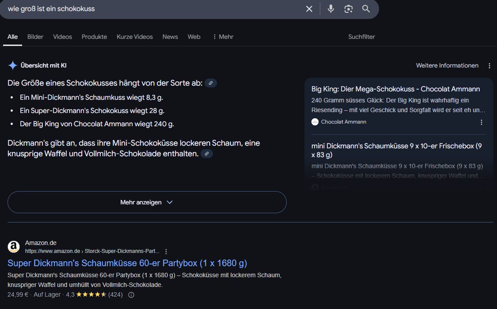The width and height of the screenshot is (497, 309).
Task: Click the Amazon.de favicon in the result
Action: pyautogui.click(x=14, y=247)
